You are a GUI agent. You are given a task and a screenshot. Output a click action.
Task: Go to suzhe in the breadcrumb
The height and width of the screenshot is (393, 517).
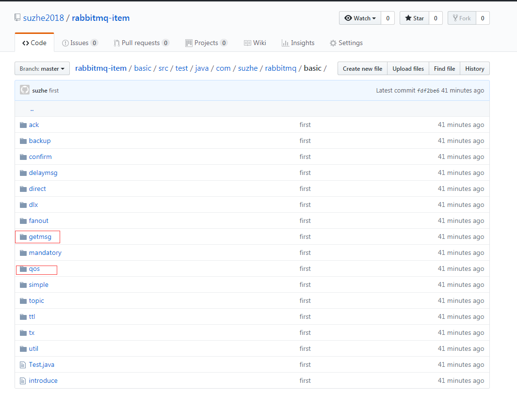point(248,68)
